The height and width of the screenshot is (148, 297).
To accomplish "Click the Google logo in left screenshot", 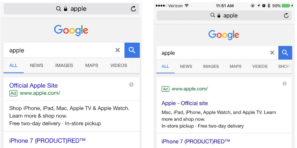I will pyautogui.click(x=71, y=30).
